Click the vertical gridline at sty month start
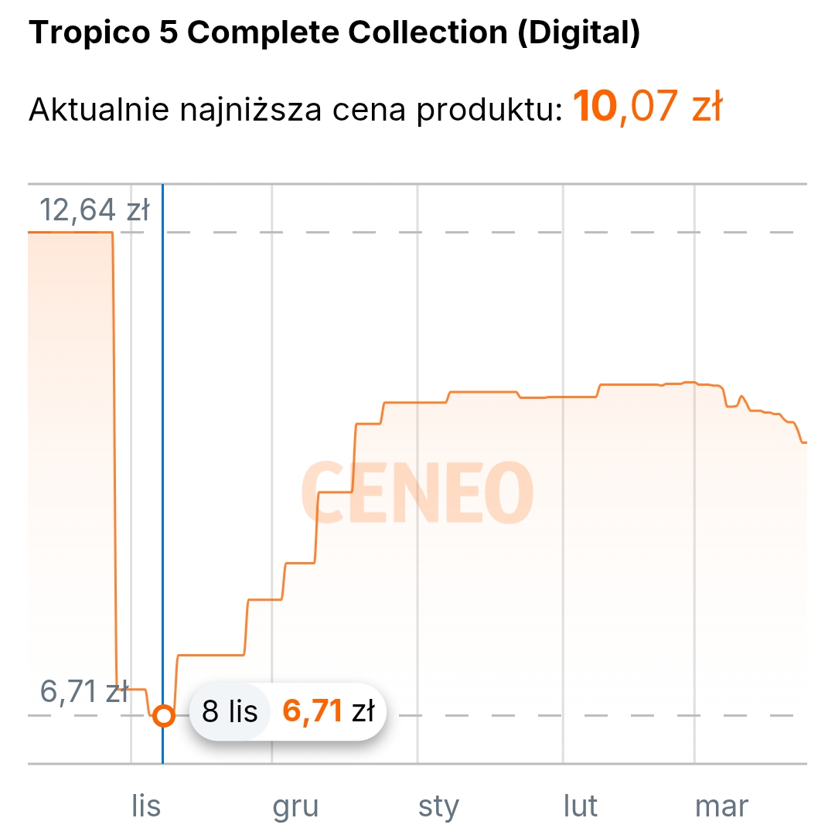 tap(417, 309)
